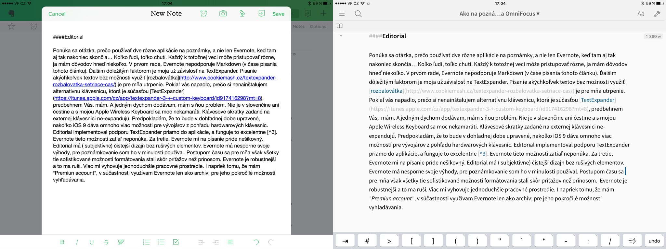Place cursor in Editorial heading line
666x249 pixels.
(387, 36)
